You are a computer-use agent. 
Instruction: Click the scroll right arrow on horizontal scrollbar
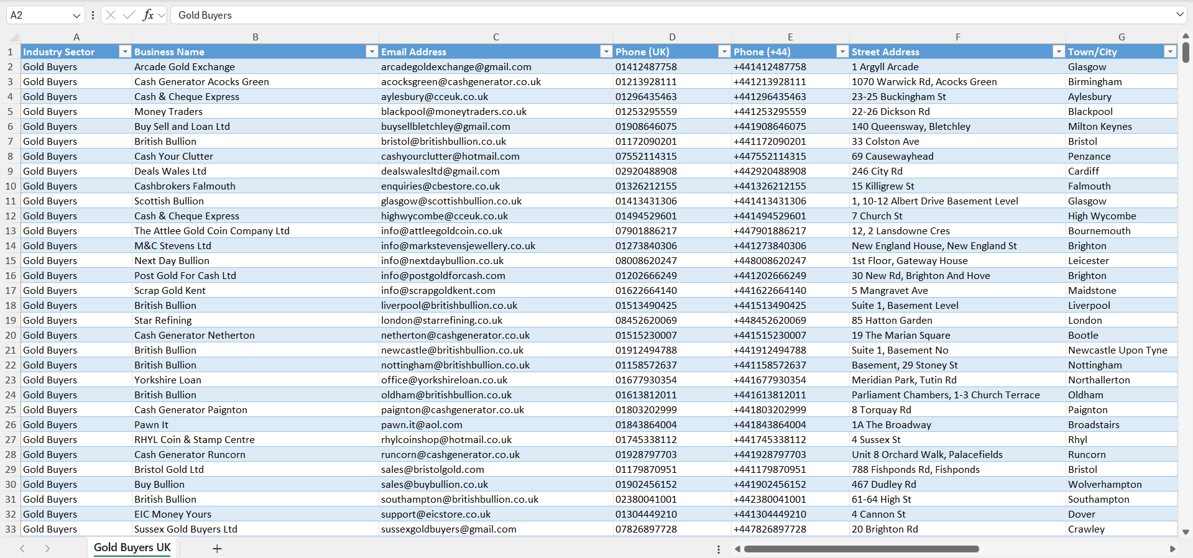point(1172,549)
